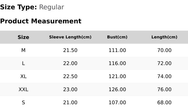Select the XXL size row label

[23, 89]
